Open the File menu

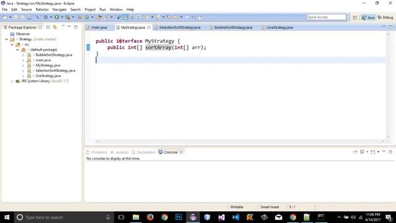pyautogui.click(x=4, y=10)
